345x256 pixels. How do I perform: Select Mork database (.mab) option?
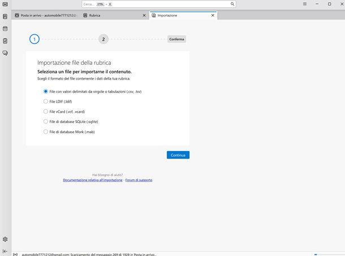point(69,131)
